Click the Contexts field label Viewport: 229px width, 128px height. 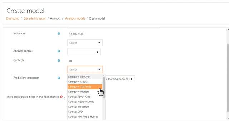tap(19, 60)
